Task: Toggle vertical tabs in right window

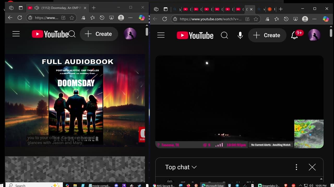Action: click(x=165, y=9)
